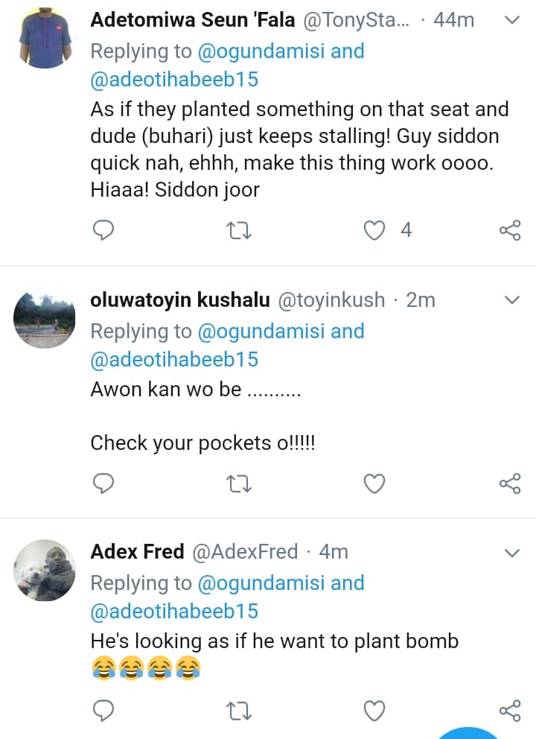This screenshot has width=536, height=739.
Task: Open @adeotihabeeb15 link in Adex Fred's reply
Action: pos(174,612)
